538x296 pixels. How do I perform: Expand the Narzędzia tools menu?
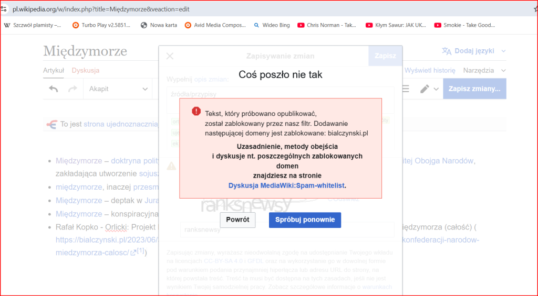coord(484,70)
